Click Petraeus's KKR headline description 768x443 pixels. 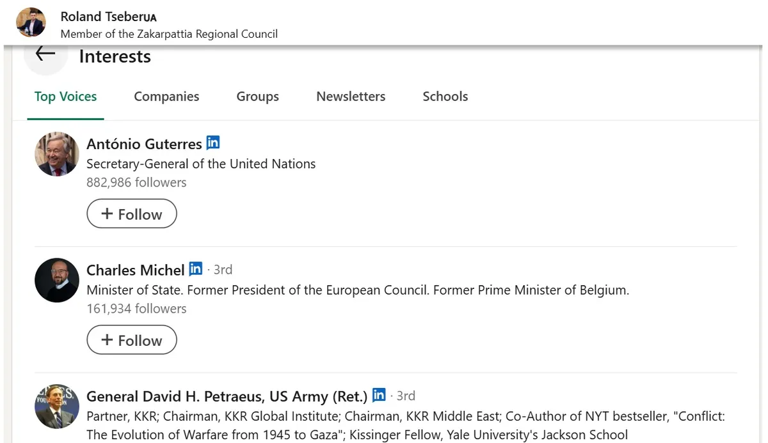tap(406, 426)
